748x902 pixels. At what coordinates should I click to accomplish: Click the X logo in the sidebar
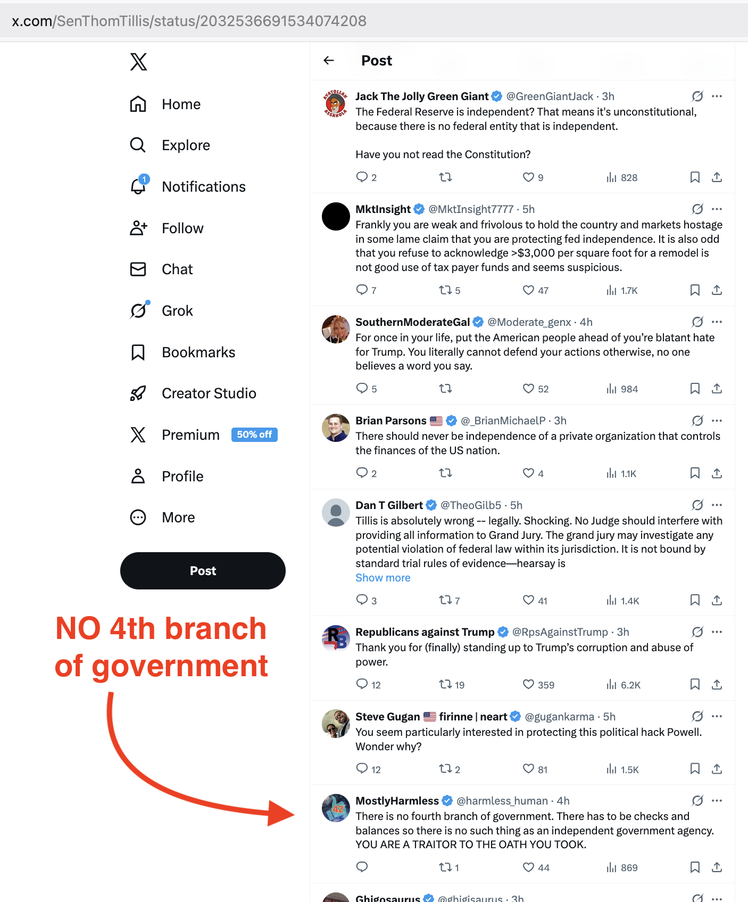[138, 62]
